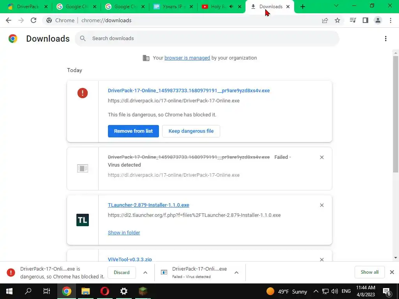Launch Opera from the taskbar

104,291
